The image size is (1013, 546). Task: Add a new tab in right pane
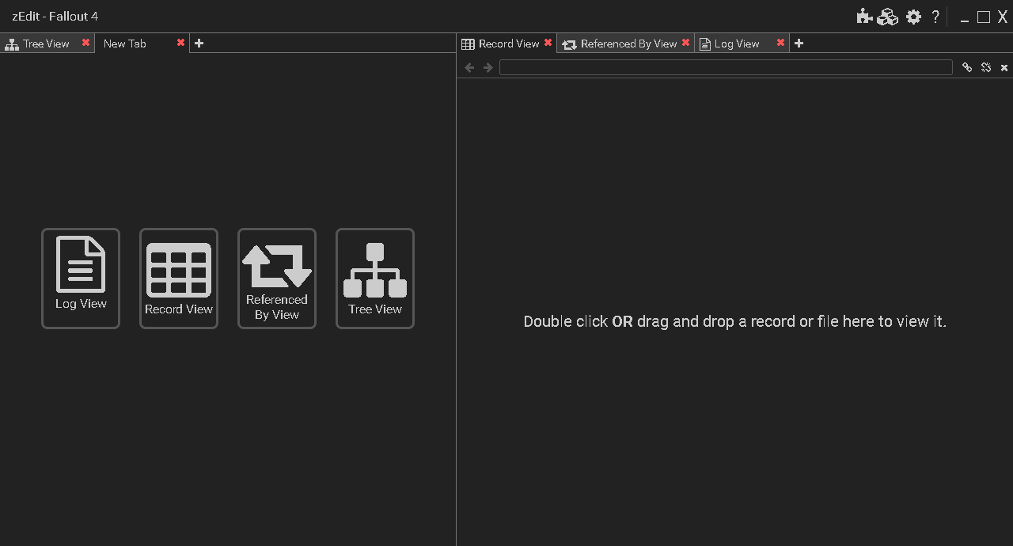(799, 44)
